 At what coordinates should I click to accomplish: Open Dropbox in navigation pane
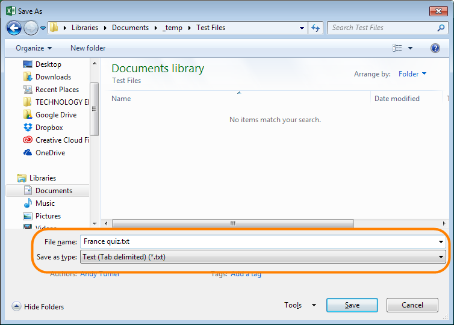(49, 128)
